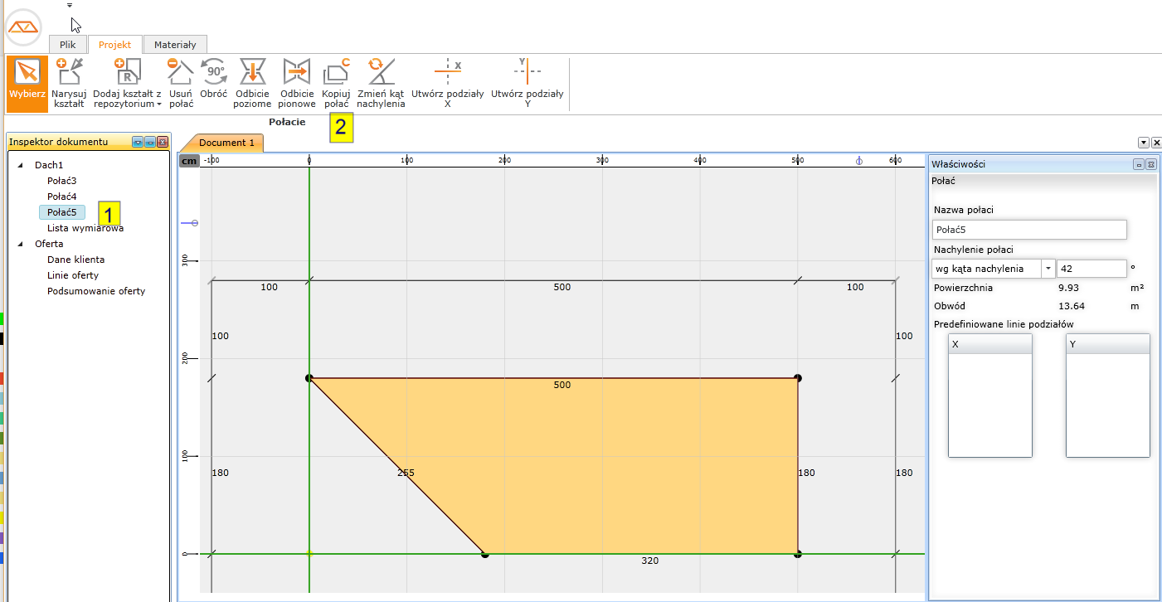
Task: Open the Plik ribbon tab
Action: pyautogui.click(x=68, y=45)
